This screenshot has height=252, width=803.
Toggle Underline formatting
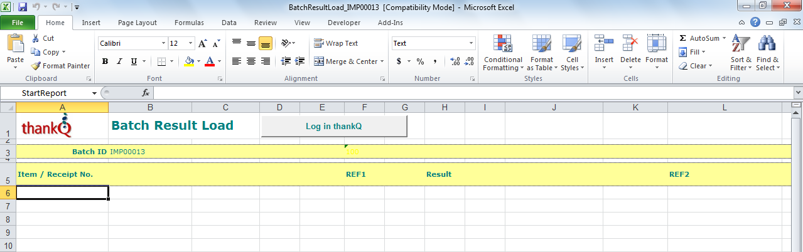tap(134, 61)
